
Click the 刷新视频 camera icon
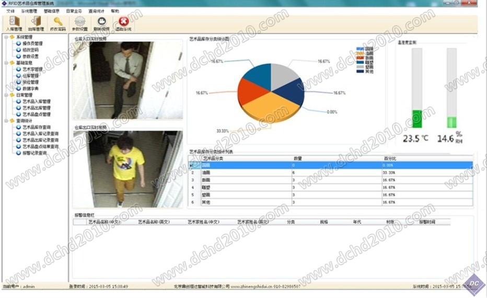101,24
